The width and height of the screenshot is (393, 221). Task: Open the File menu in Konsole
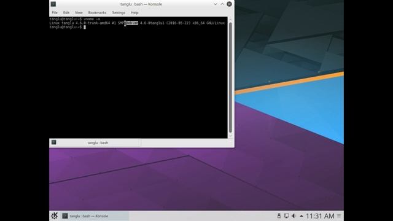pos(55,12)
